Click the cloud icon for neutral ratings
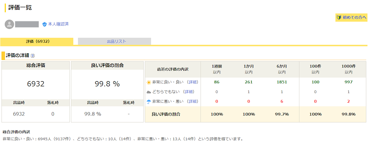The image size is (368, 142). [x=149, y=92]
